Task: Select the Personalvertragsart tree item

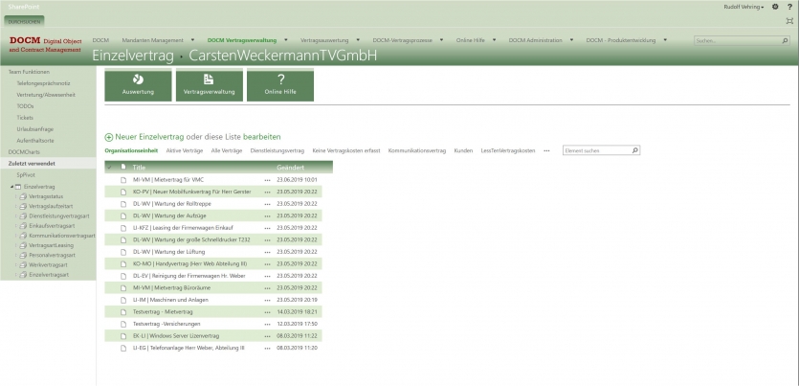Action: click(x=52, y=255)
